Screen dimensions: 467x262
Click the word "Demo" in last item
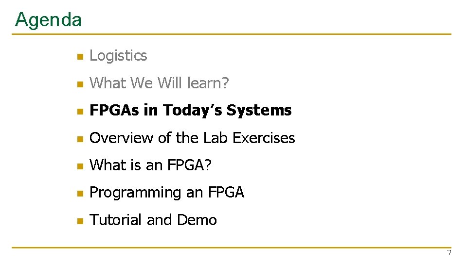[x=197, y=220]
